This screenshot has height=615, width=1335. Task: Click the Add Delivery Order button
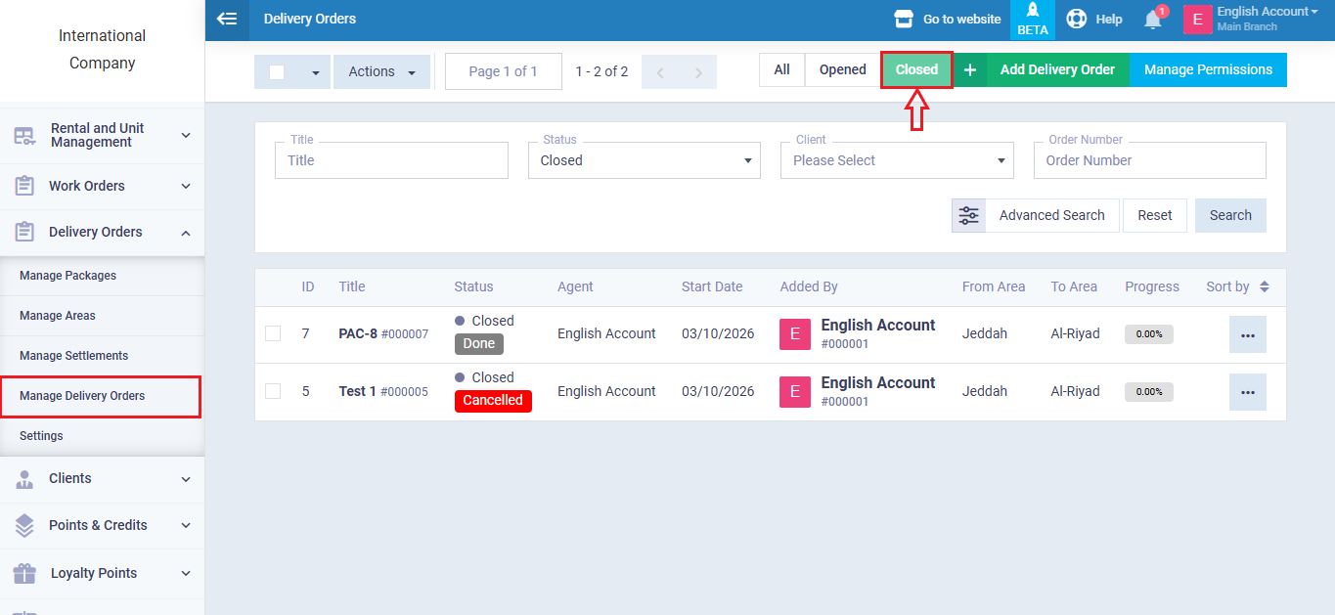[1056, 69]
